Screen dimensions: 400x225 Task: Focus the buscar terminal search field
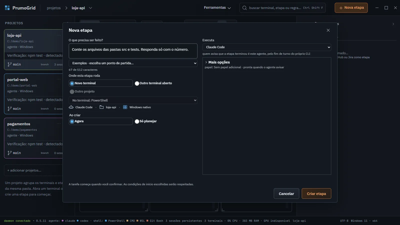[283, 8]
